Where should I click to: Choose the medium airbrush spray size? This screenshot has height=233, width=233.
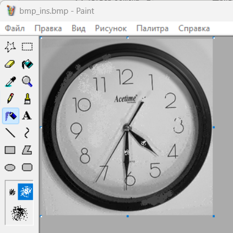click(x=25, y=192)
